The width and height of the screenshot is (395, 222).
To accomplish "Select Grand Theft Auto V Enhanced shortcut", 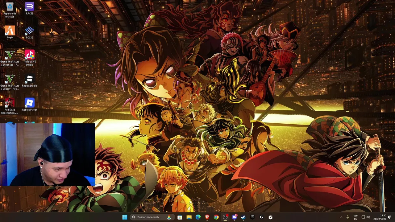I will [x=10, y=58].
